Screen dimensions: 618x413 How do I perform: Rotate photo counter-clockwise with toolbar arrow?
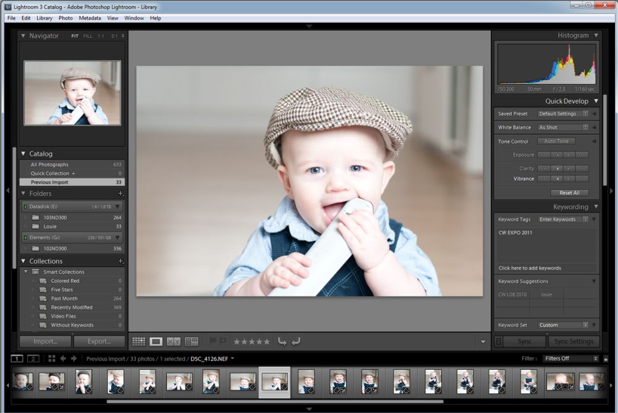click(x=282, y=341)
